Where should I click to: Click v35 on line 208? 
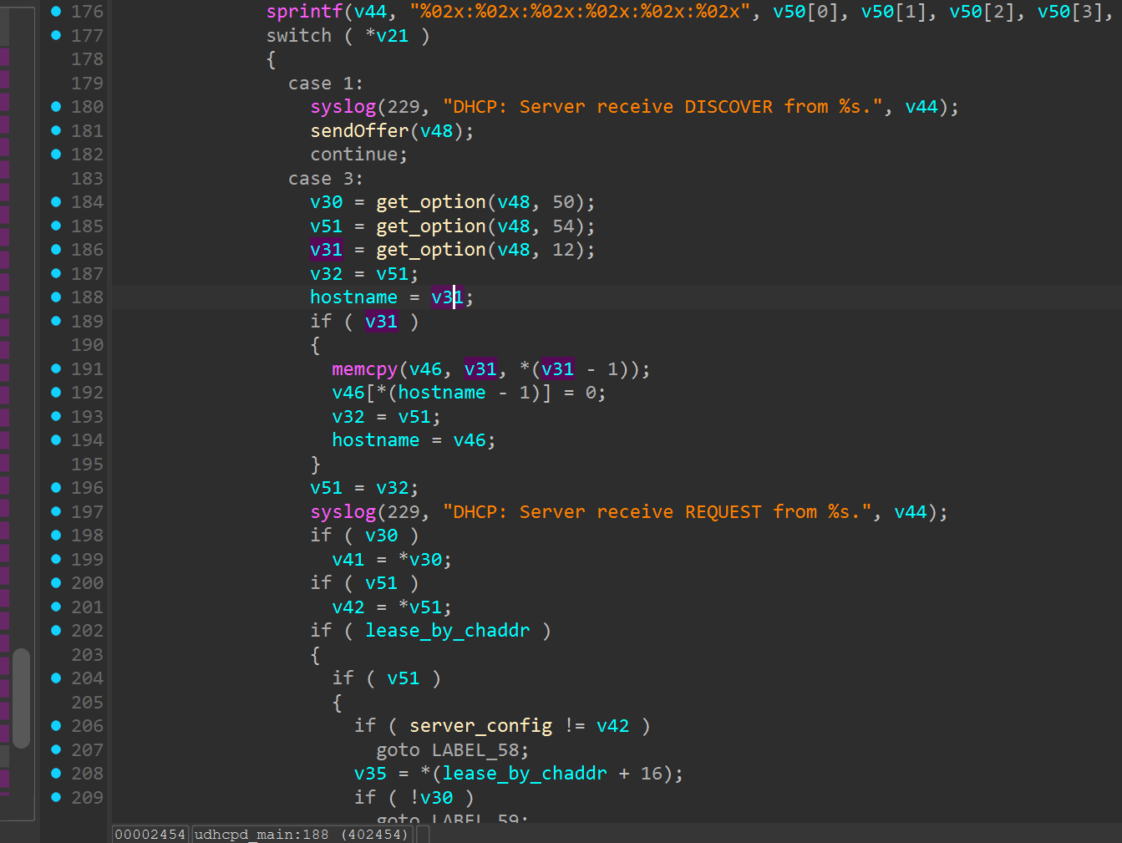[x=370, y=774]
